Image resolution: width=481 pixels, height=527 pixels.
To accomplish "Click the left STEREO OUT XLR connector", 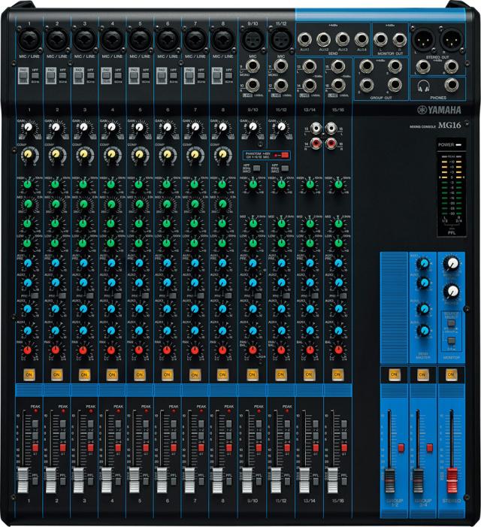I will pos(423,39).
